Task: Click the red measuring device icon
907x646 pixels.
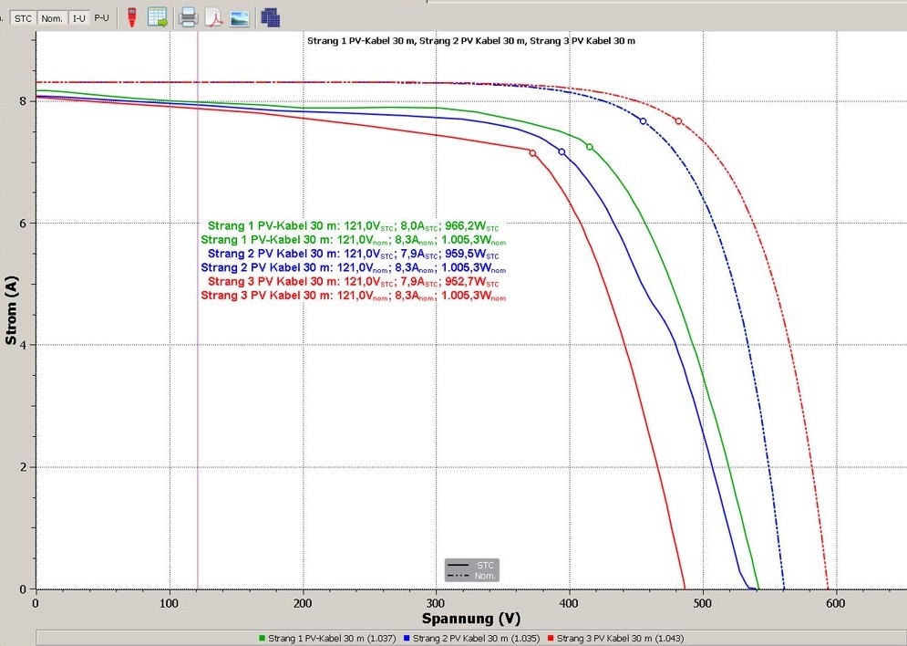Action: point(132,17)
